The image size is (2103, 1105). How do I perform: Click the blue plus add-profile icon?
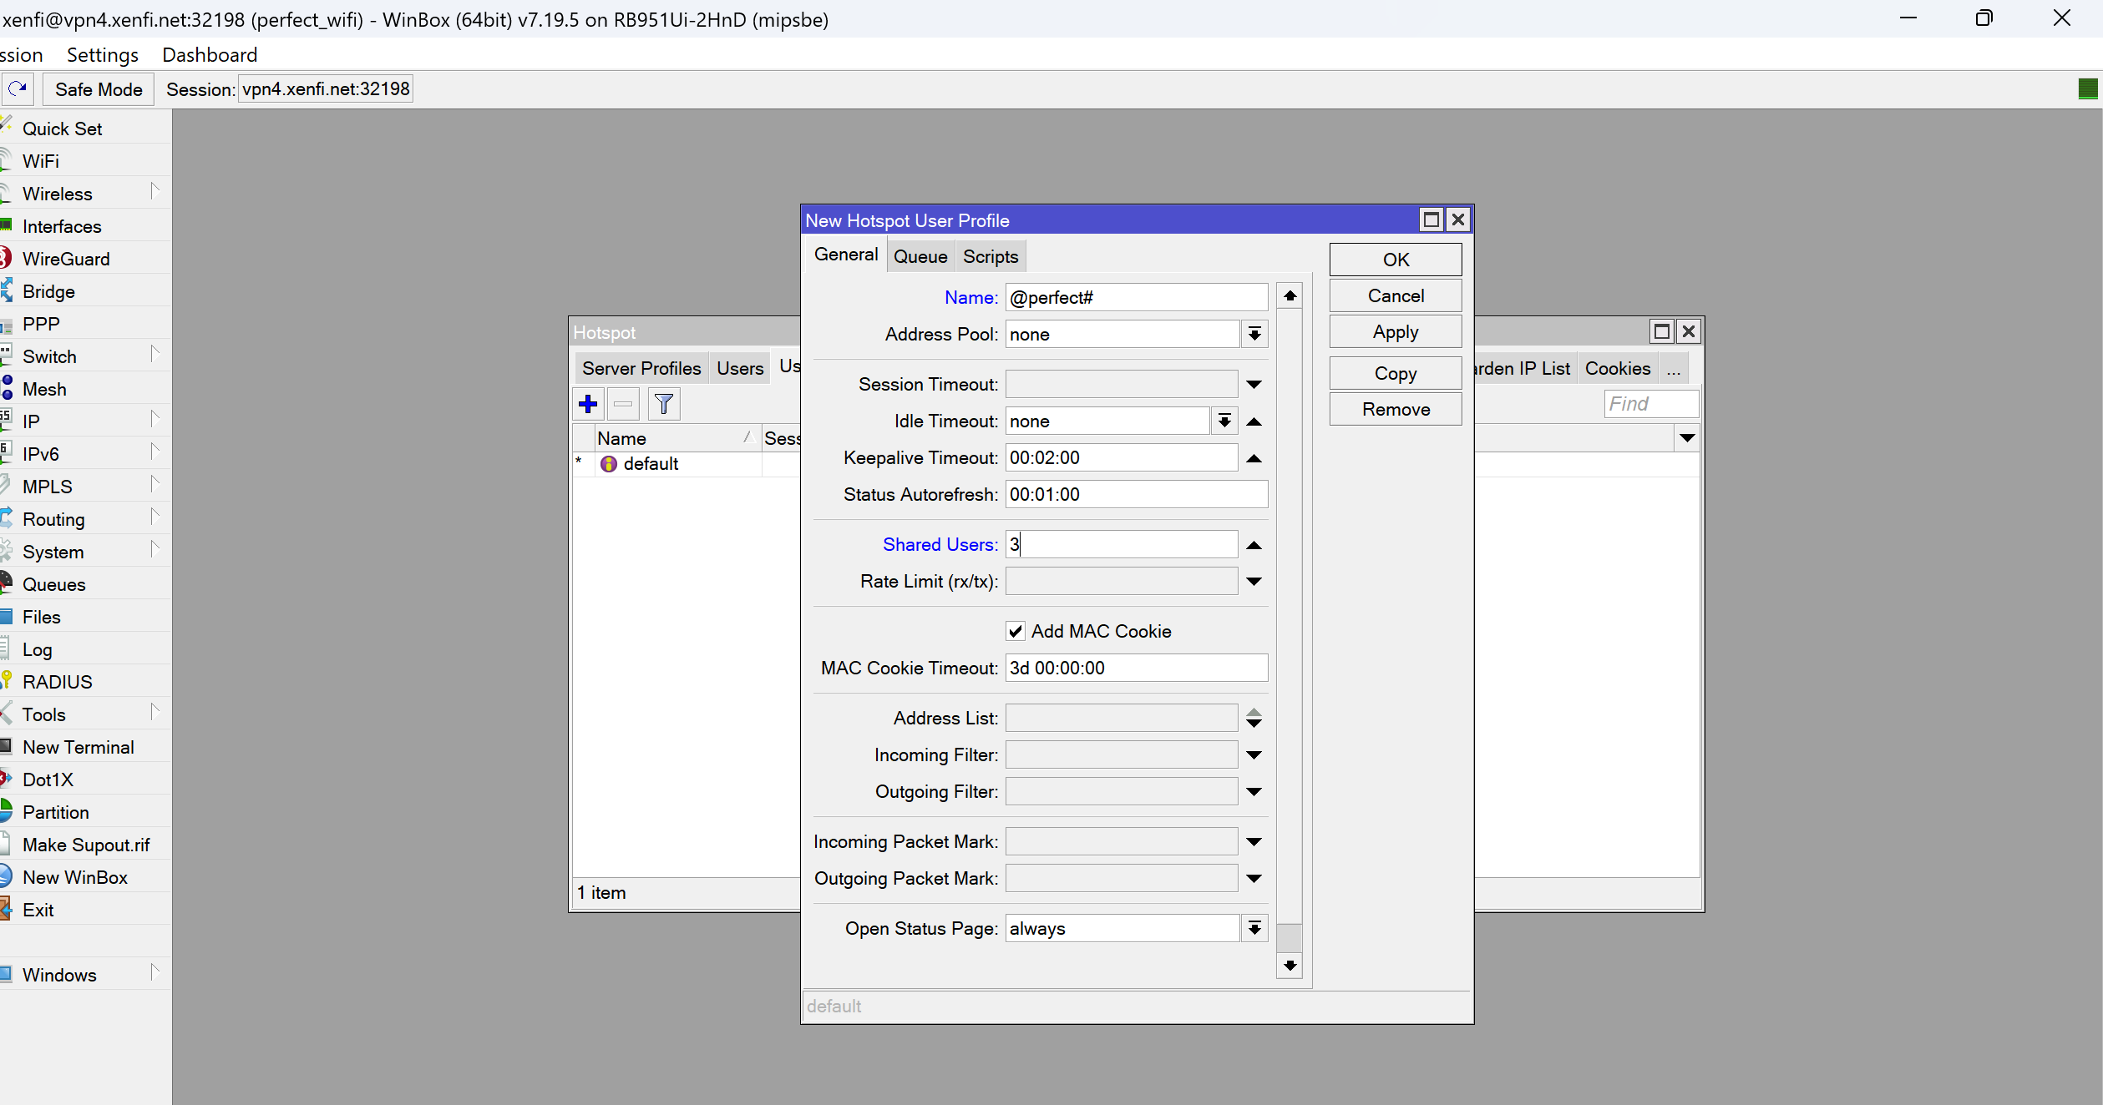point(588,404)
